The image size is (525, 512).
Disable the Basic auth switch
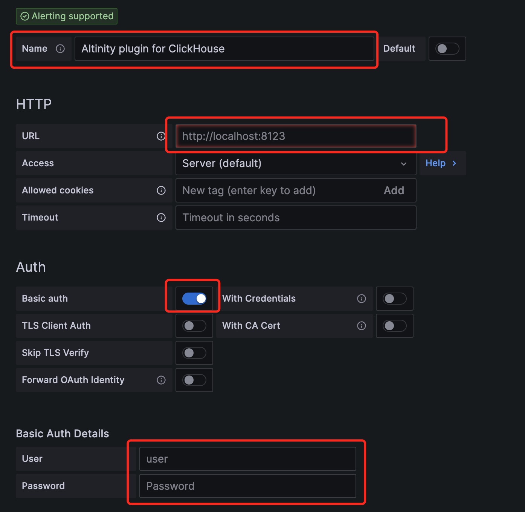click(x=194, y=299)
